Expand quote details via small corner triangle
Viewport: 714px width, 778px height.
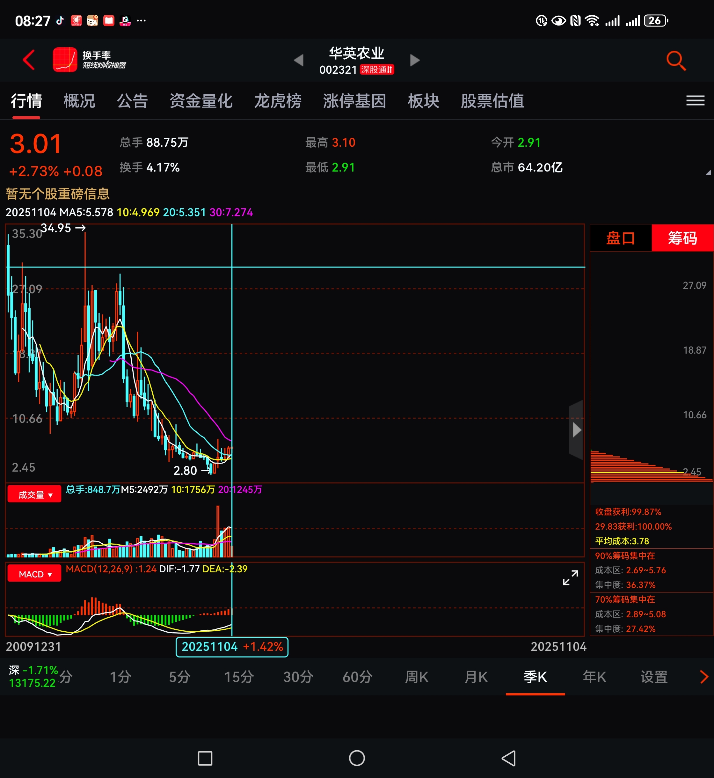click(x=708, y=173)
